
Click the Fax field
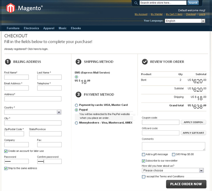point(49,145)
